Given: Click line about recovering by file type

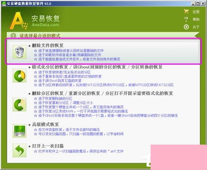Looking at the screenshot, I should [x=67, y=130].
